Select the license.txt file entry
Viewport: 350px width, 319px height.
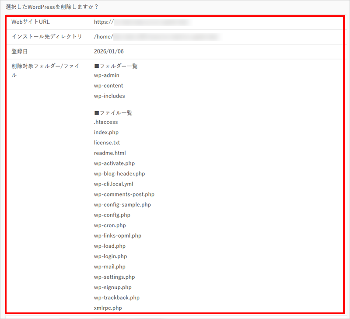click(107, 143)
